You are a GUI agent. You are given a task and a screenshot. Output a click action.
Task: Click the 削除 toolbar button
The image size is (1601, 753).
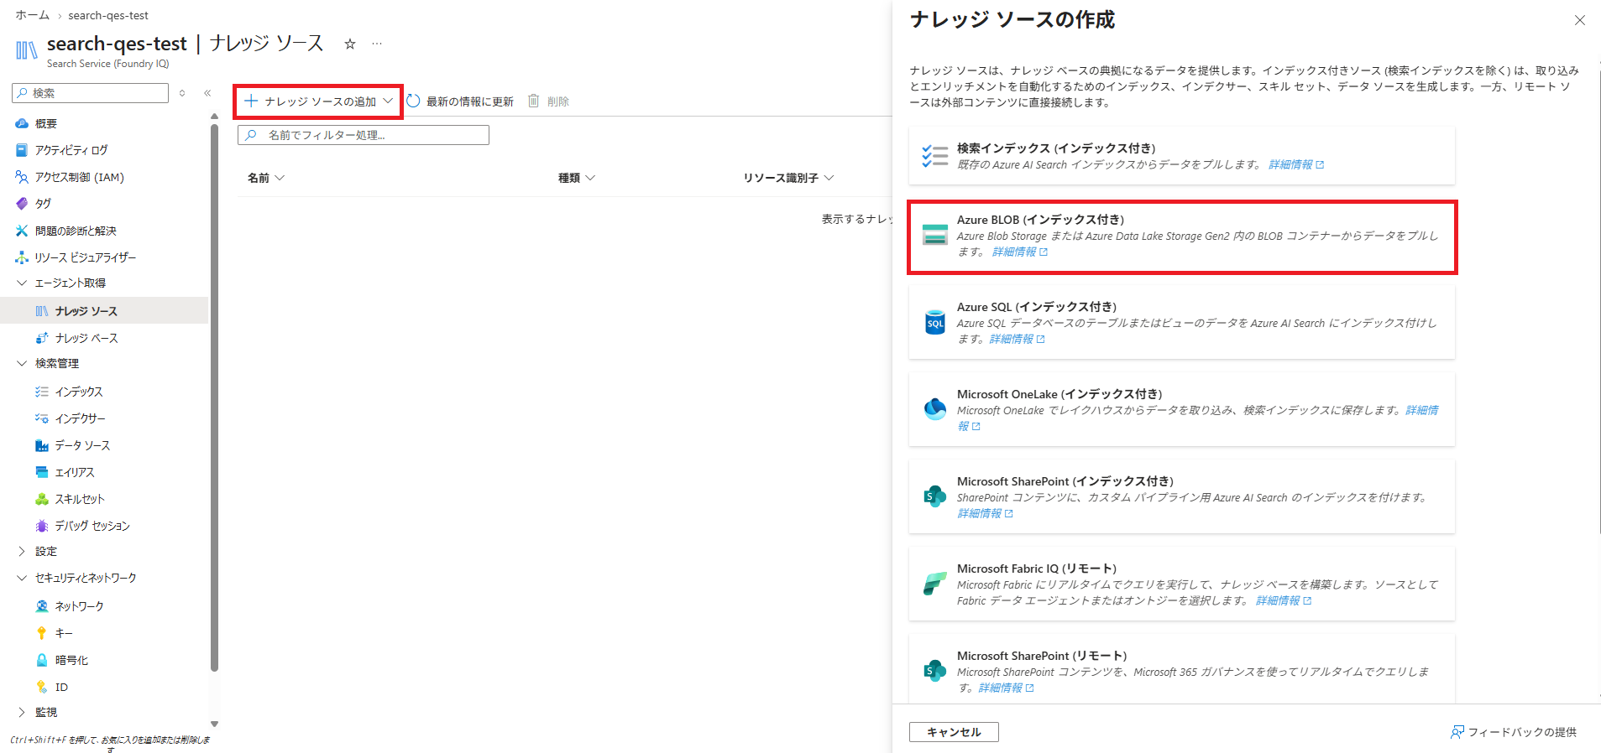[x=548, y=101]
